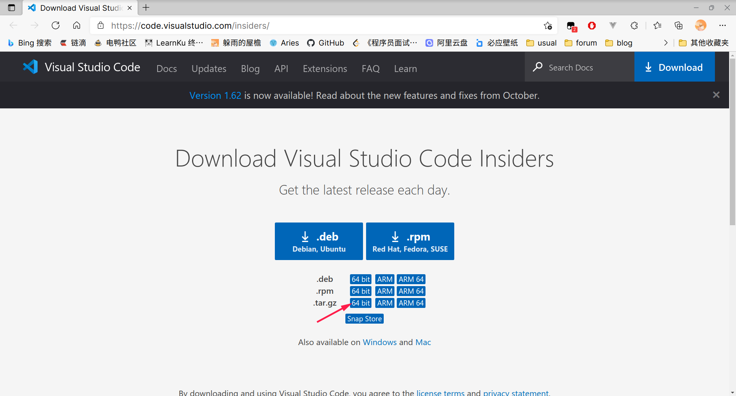Download the .rpm Red Hat, Fedora, SUSE package
736x396 pixels.
[410, 241]
